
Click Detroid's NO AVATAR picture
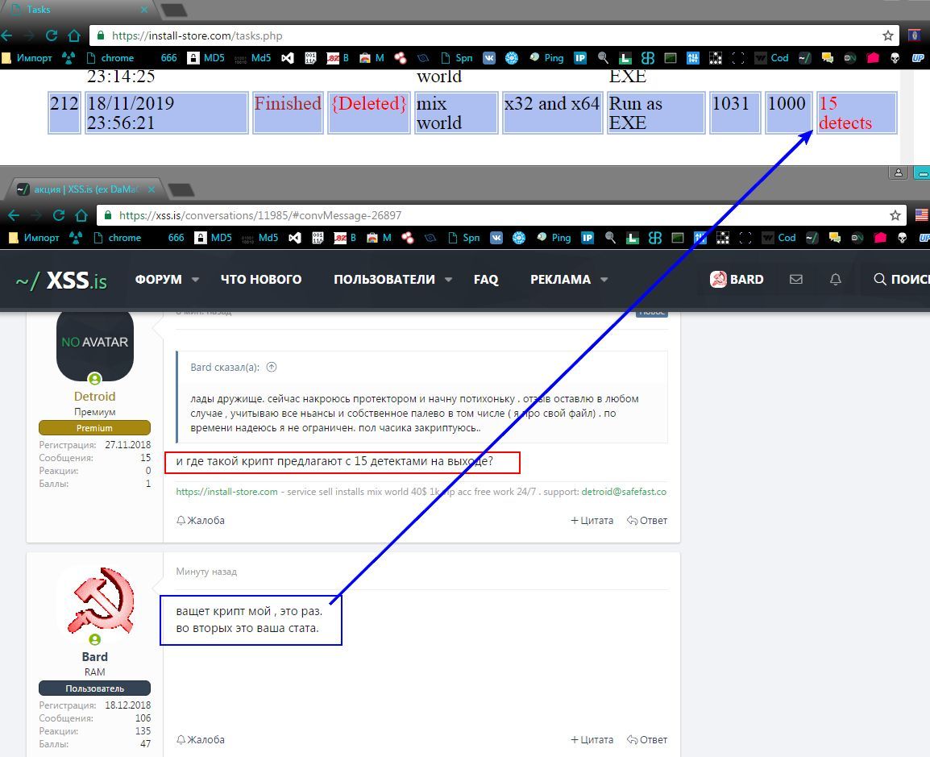tap(95, 346)
